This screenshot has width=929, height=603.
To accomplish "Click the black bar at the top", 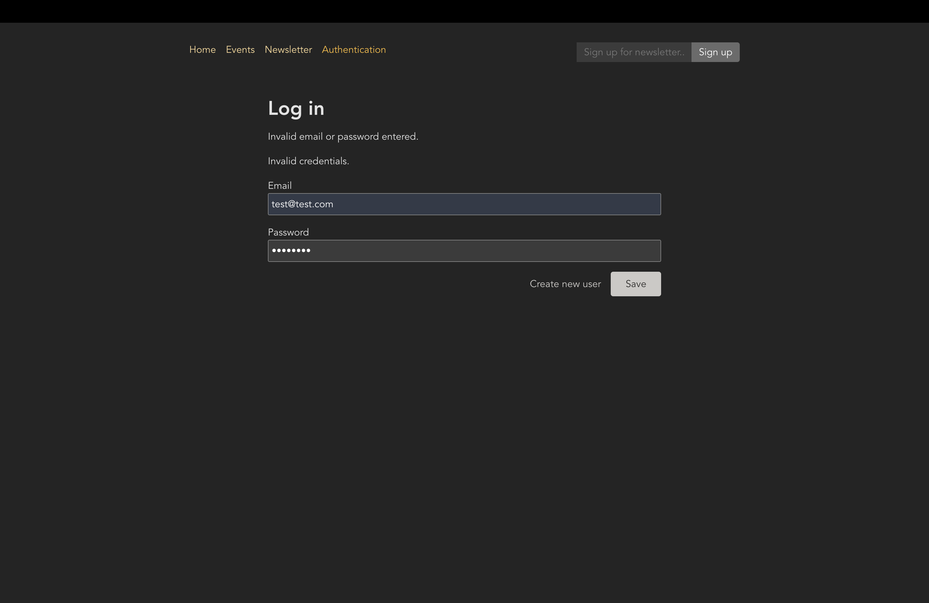I will click(464, 11).
